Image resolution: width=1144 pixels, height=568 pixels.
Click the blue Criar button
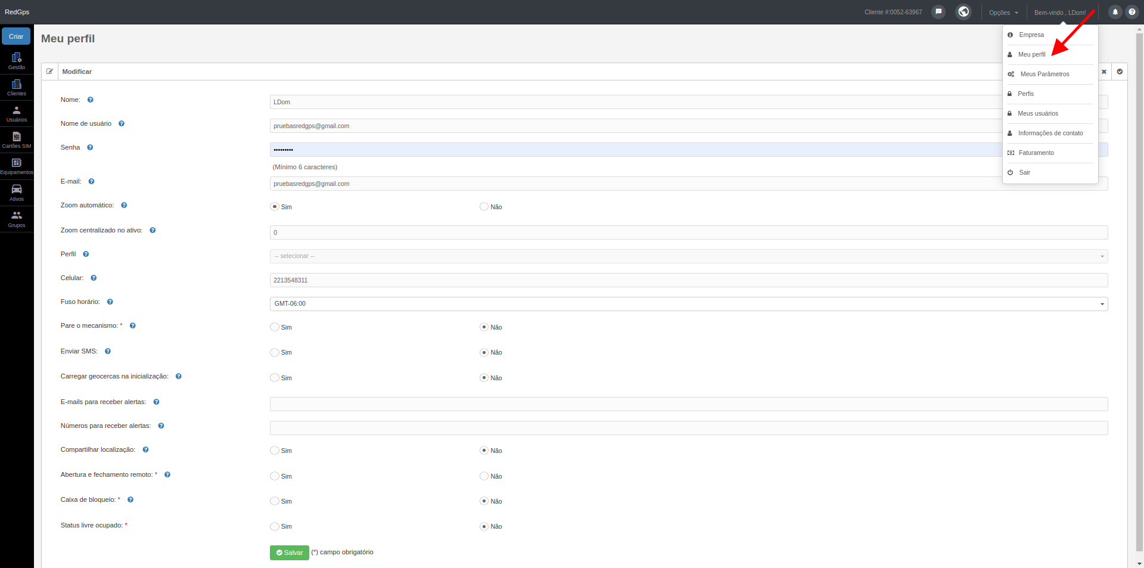pyautogui.click(x=16, y=36)
